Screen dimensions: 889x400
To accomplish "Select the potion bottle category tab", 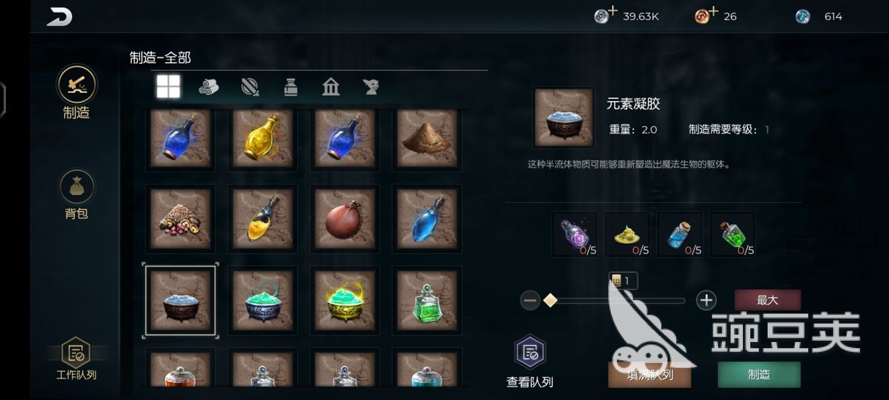I will click(x=290, y=87).
